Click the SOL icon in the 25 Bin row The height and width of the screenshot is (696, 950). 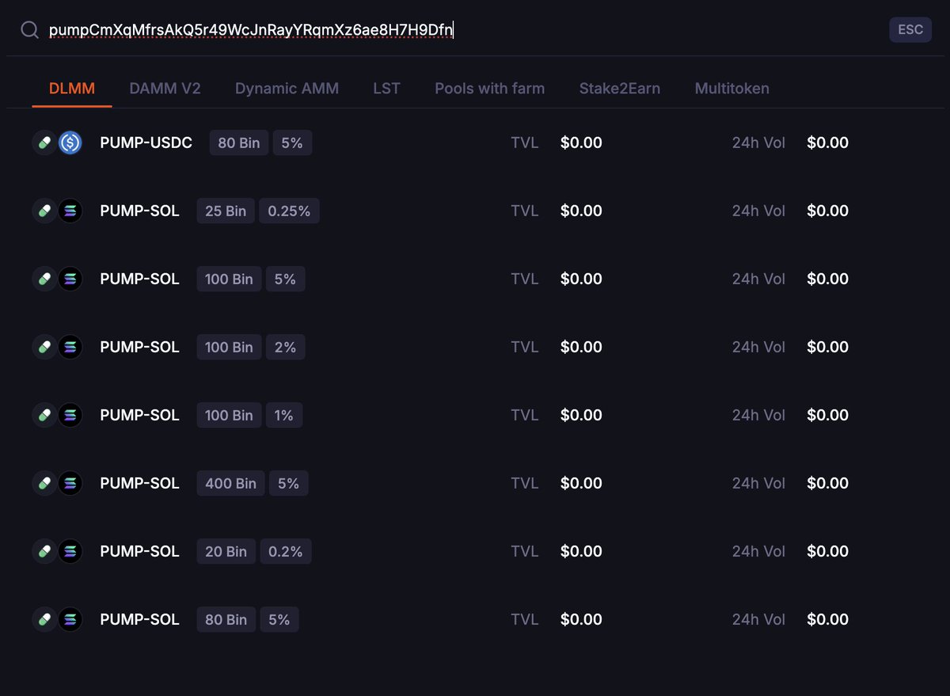click(70, 211)
